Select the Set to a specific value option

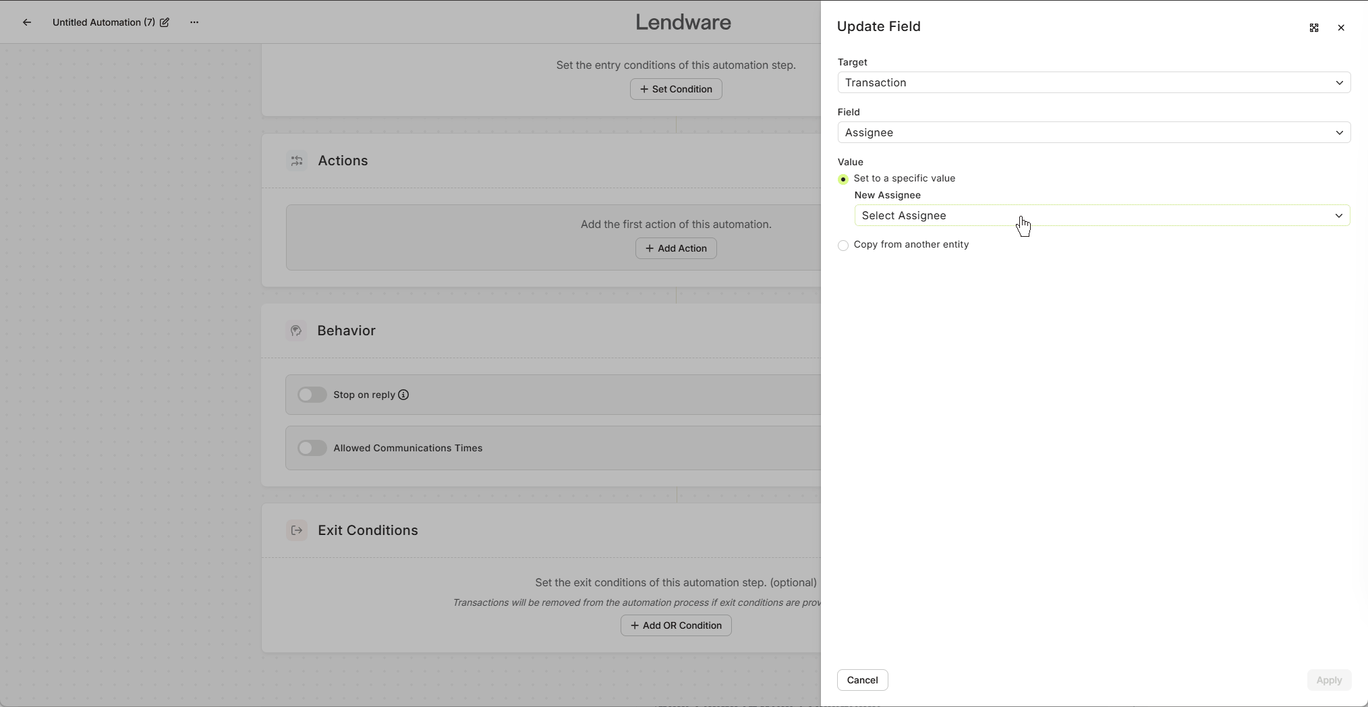coord(843,179)
